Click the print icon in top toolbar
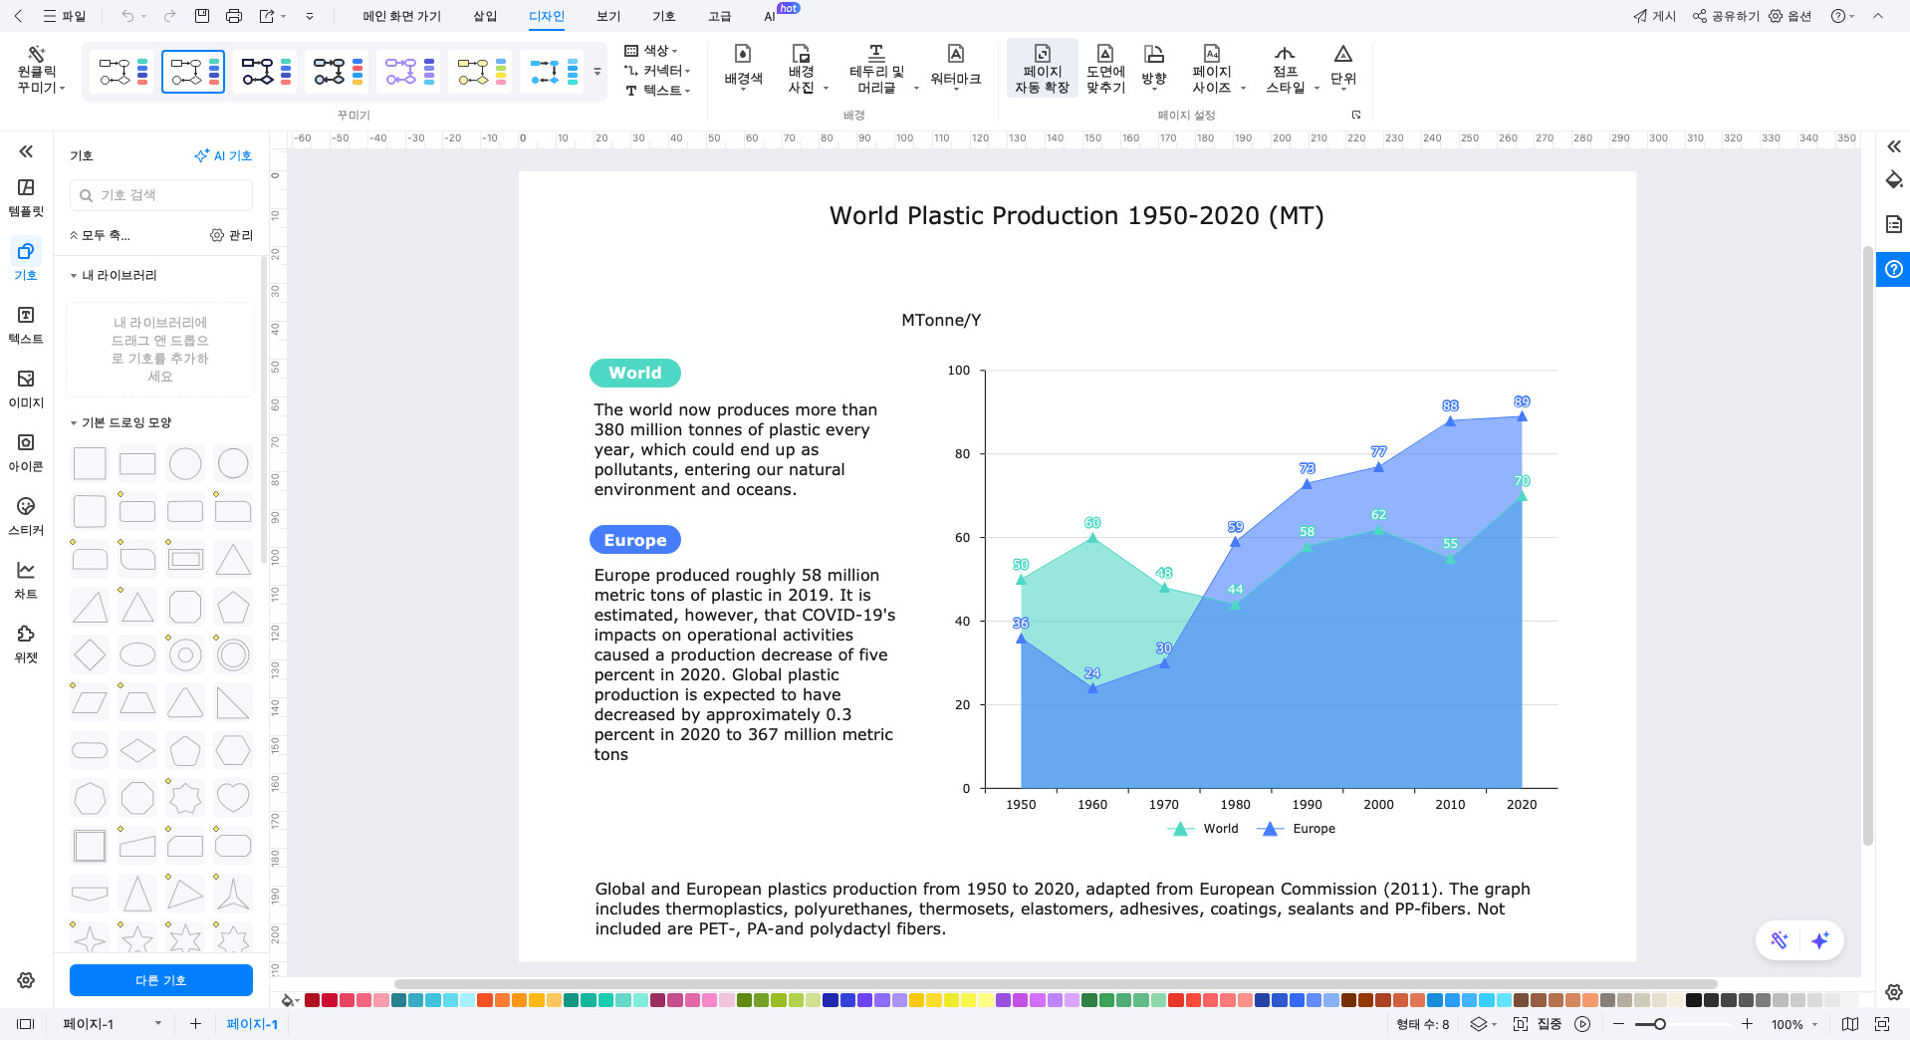Viewport: 1910px width, 1040px height. click(x=234, y=16)
